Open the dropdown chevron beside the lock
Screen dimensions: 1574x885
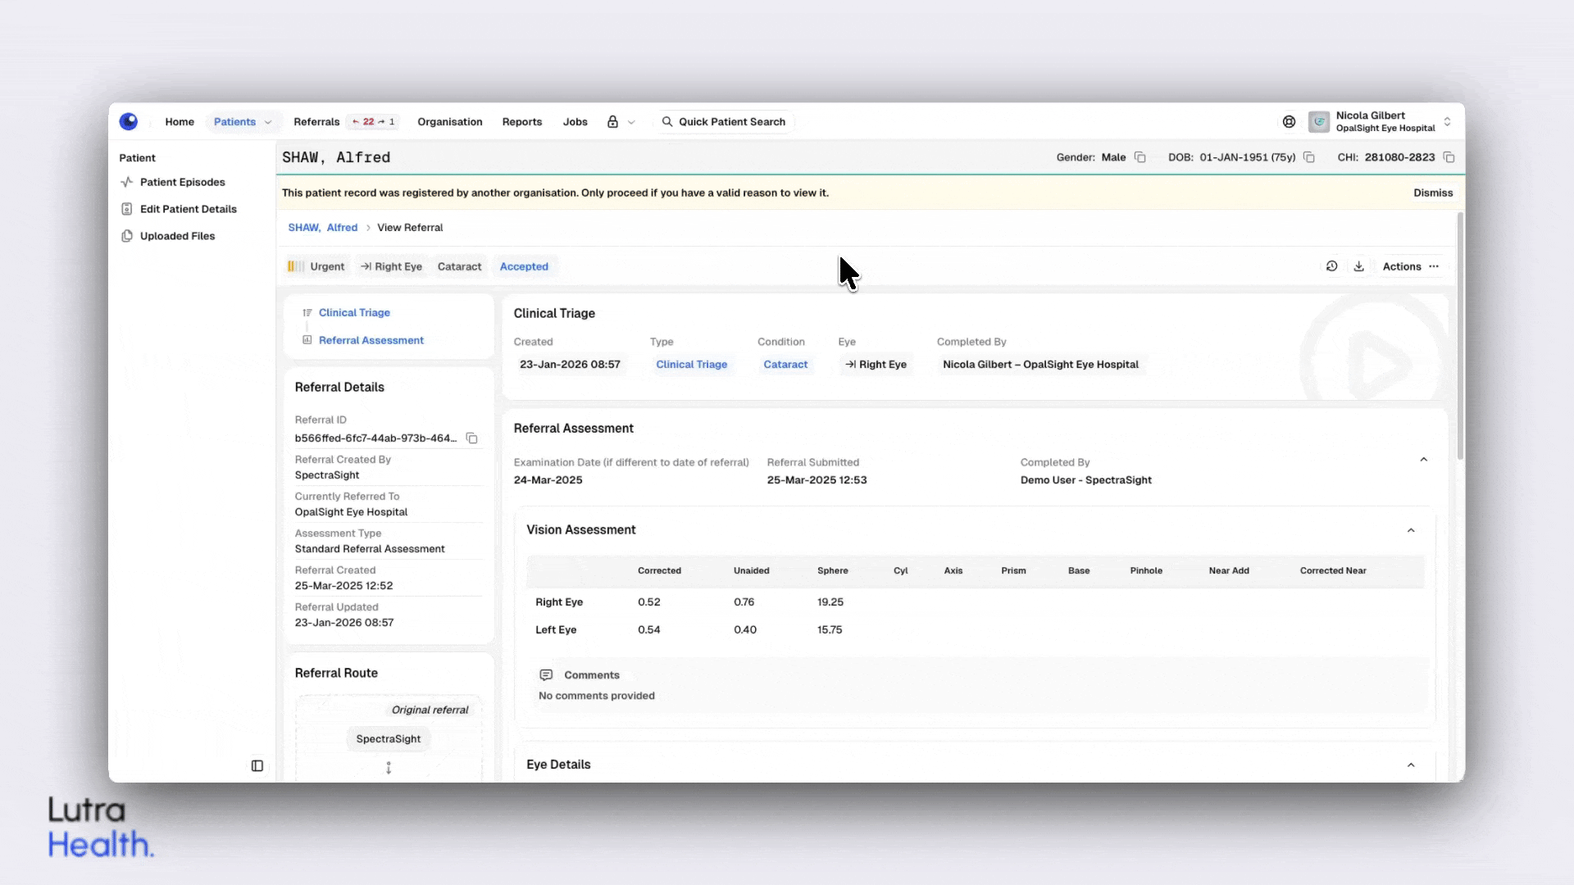click(631, 122)
